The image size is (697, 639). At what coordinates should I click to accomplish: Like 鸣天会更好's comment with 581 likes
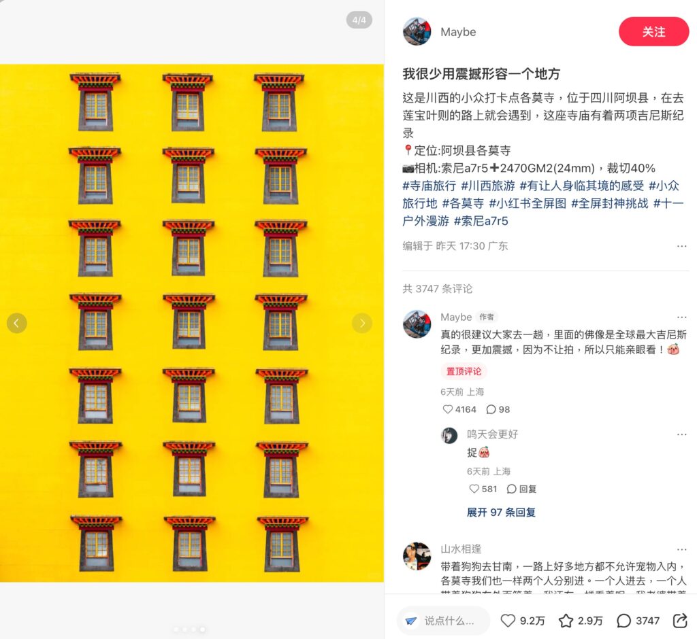point(474,489)
